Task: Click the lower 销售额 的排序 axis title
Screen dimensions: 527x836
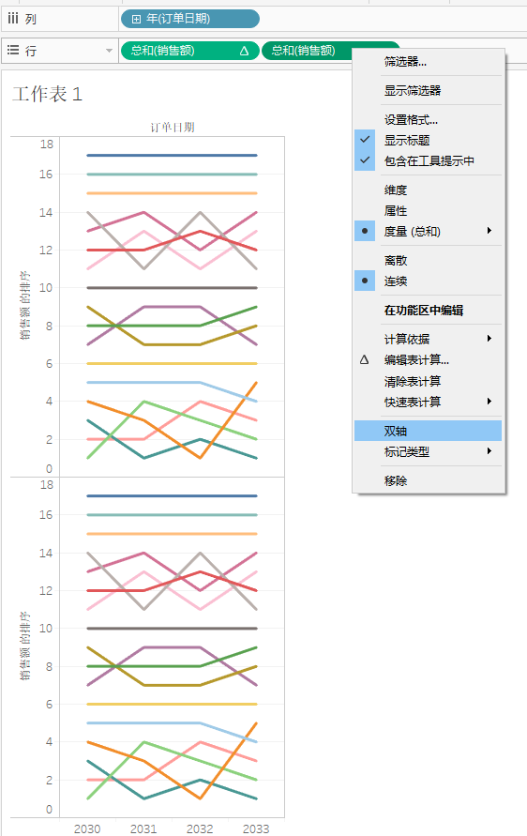Action: pyautogui.click(x=25, y=646)
